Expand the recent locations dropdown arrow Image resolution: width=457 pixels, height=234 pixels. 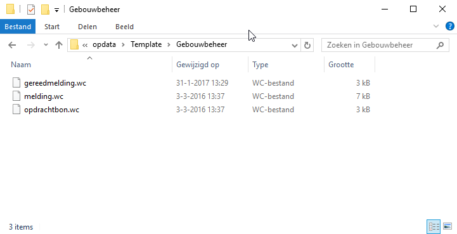coord(46,45)
